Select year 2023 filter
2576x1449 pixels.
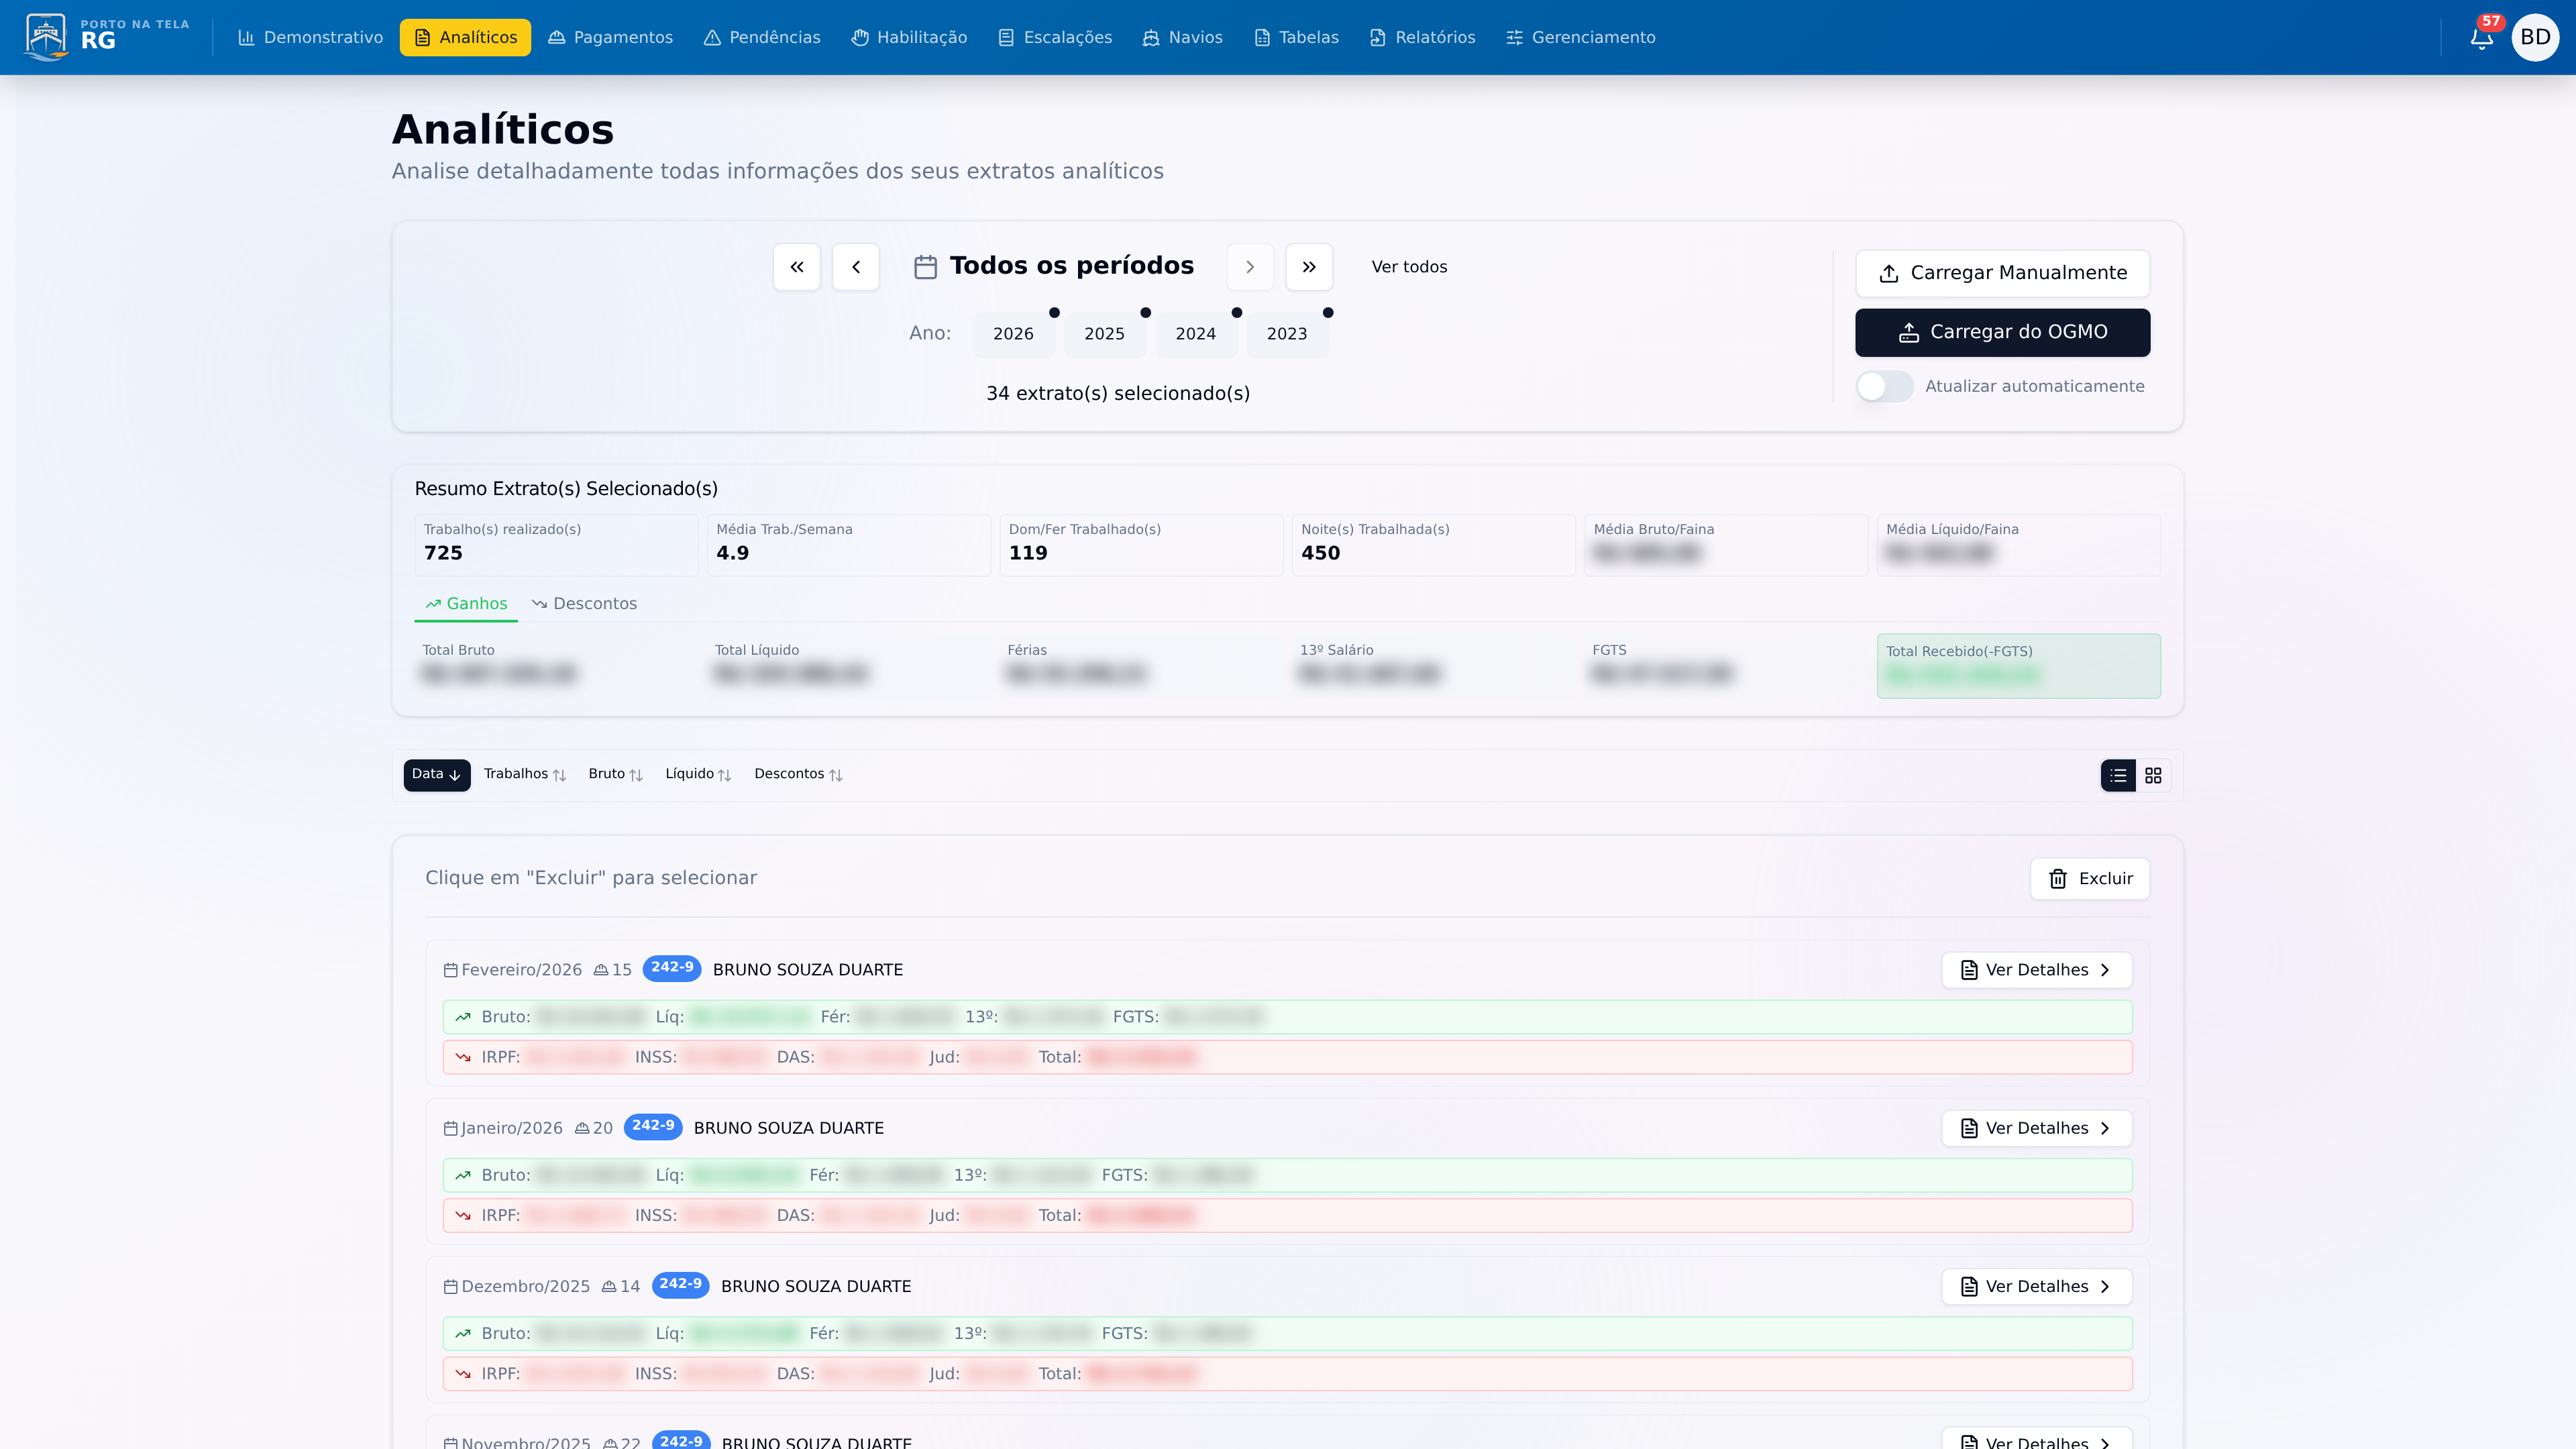point(1286,334)
